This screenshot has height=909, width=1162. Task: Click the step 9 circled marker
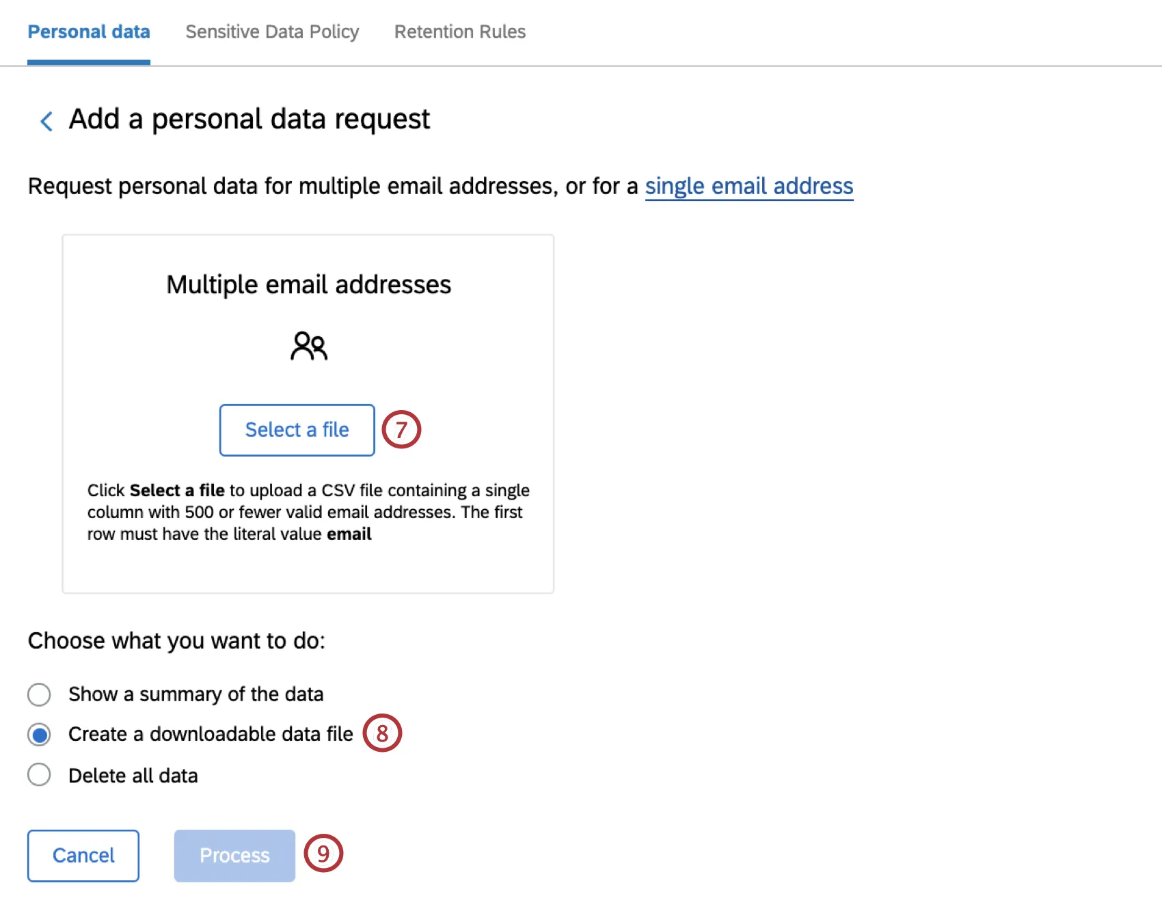pos(323,853)
